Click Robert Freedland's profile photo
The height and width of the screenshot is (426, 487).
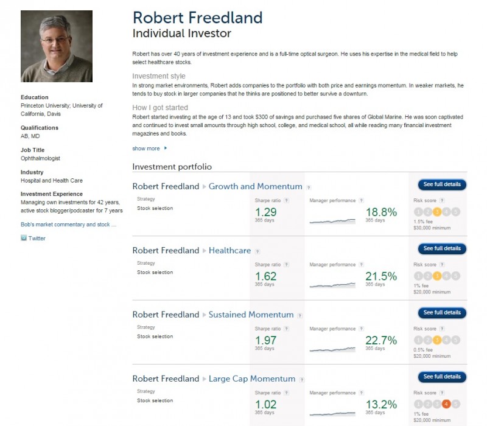[57, 46]
